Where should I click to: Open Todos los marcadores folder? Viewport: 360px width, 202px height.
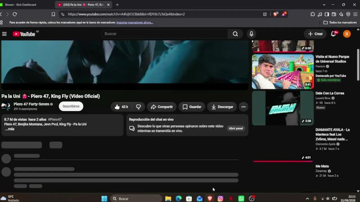[x=340, y=22]
